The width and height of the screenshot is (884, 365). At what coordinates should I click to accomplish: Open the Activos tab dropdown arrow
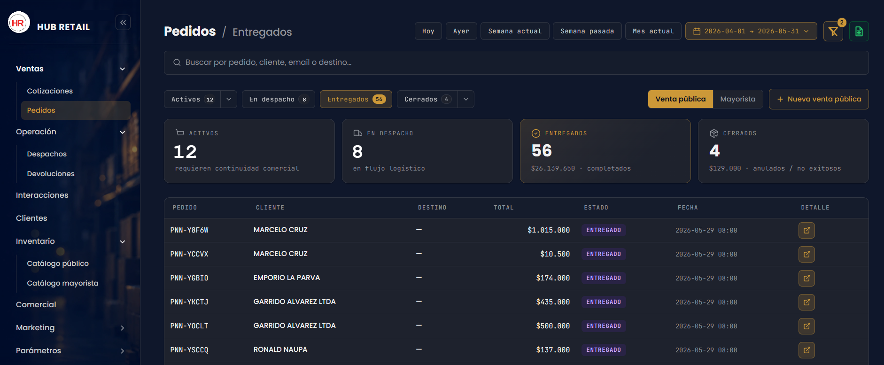point(229,99)
